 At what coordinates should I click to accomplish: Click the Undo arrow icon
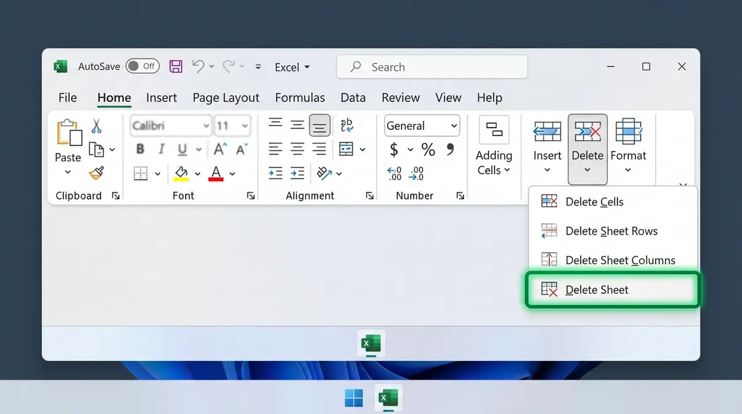pyautogui.click(x=198, y=67)
